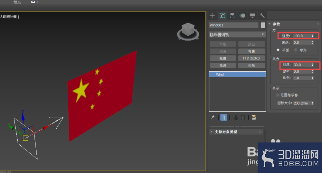
Task: Click the 强度 strength value field
Action: 302,36
